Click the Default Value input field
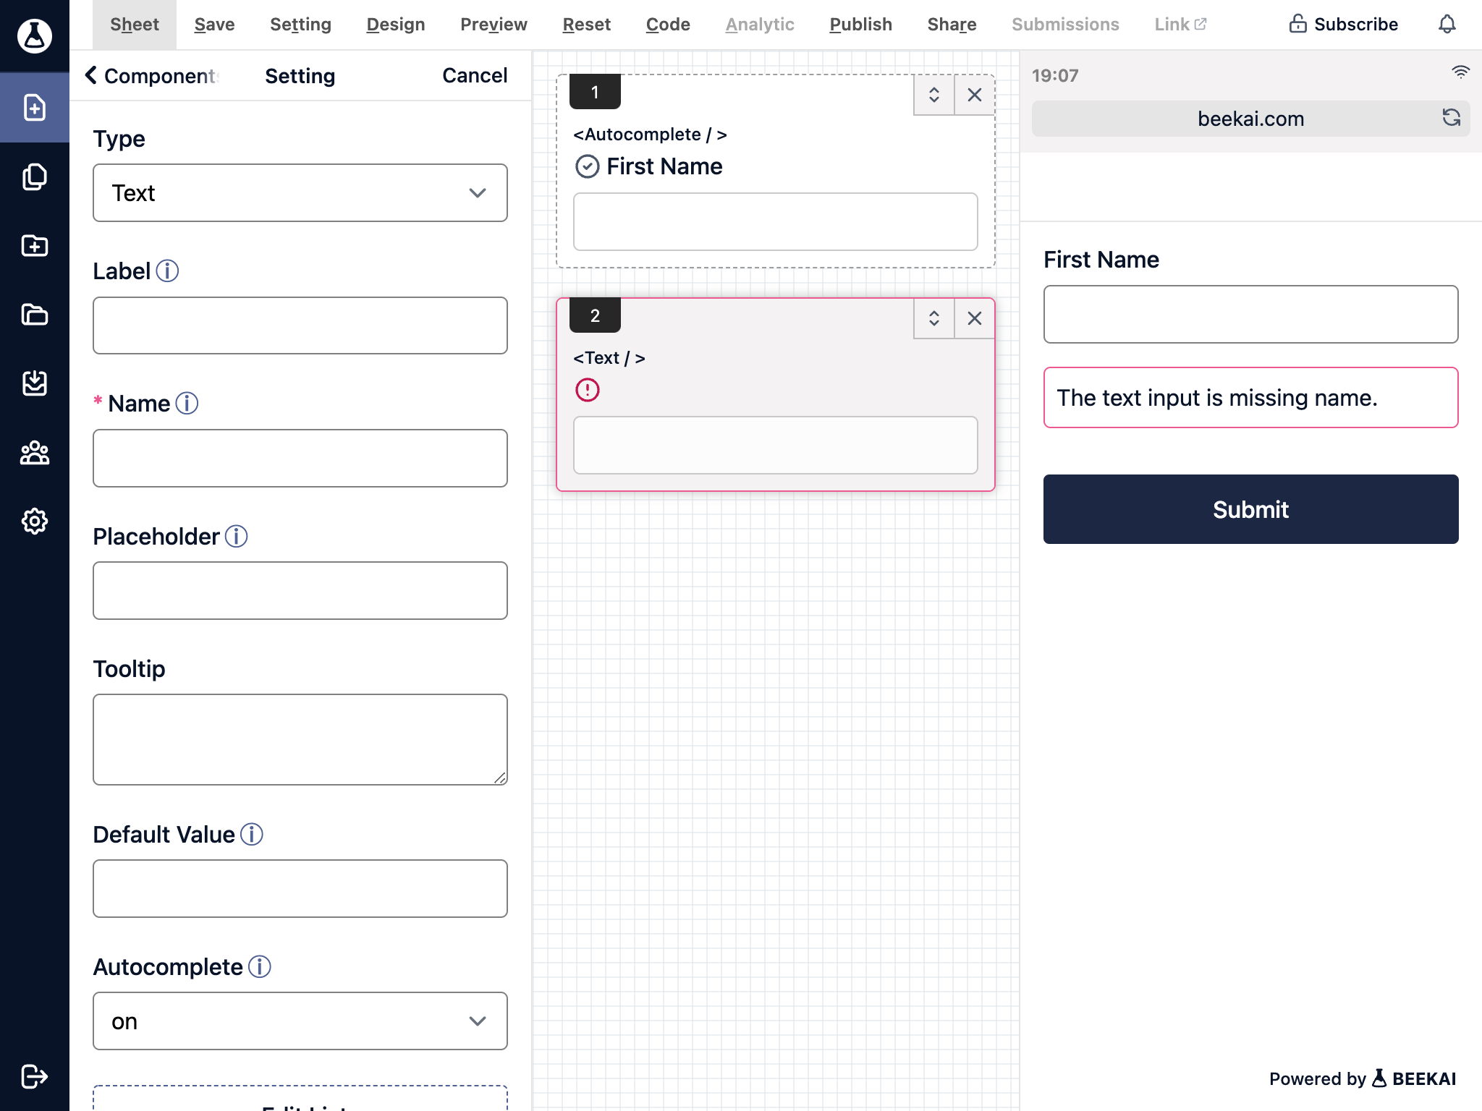 [x=300, y=888]
